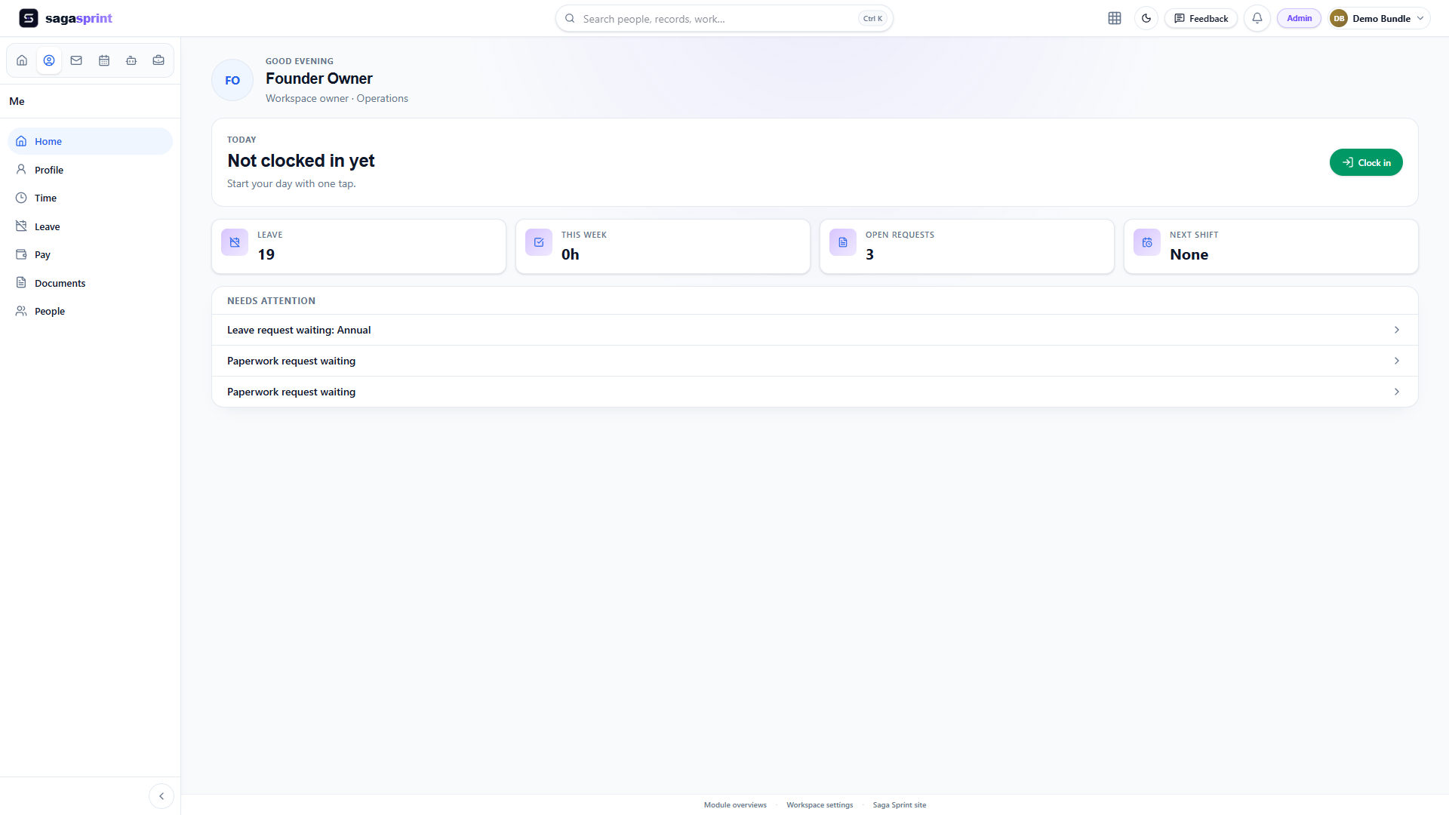The height and width of the screenshot is (815, 1449).
Task: Expand Leave request waiting: Annual row
Action: pos(815,330)
